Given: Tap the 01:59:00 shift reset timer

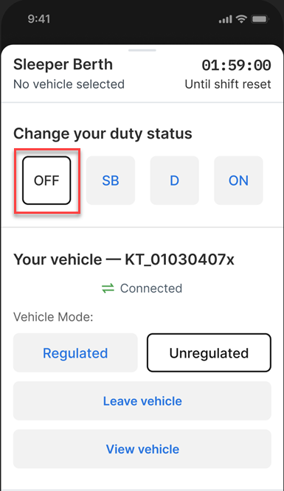Looking at the screenshot, I should (236, 66).
